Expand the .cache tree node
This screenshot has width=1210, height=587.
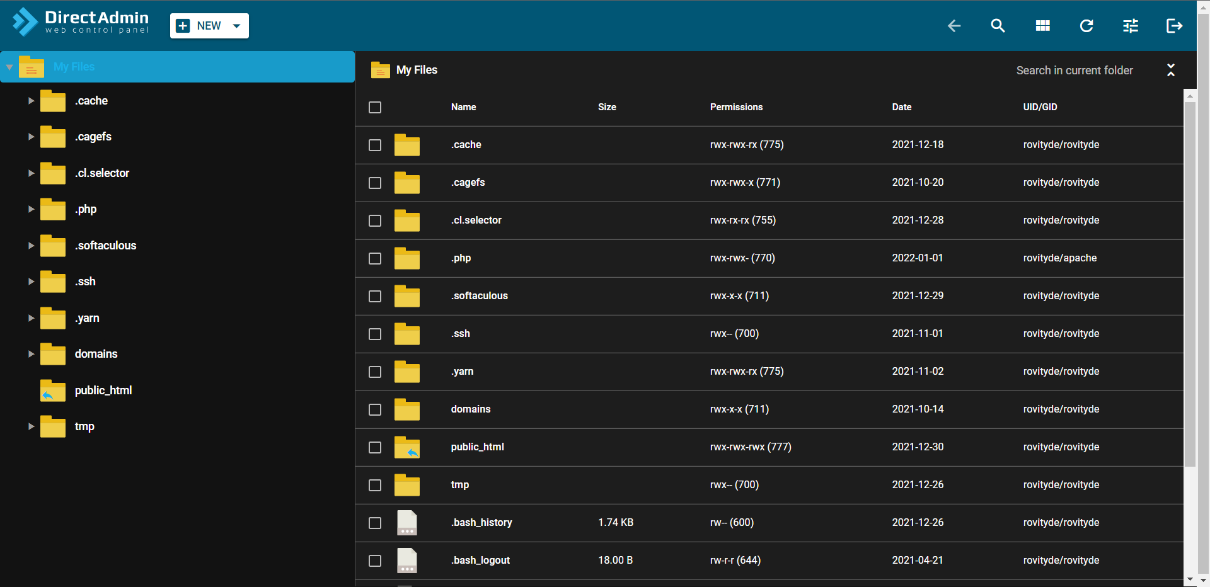pyautogui.click(x=31, y=101)
